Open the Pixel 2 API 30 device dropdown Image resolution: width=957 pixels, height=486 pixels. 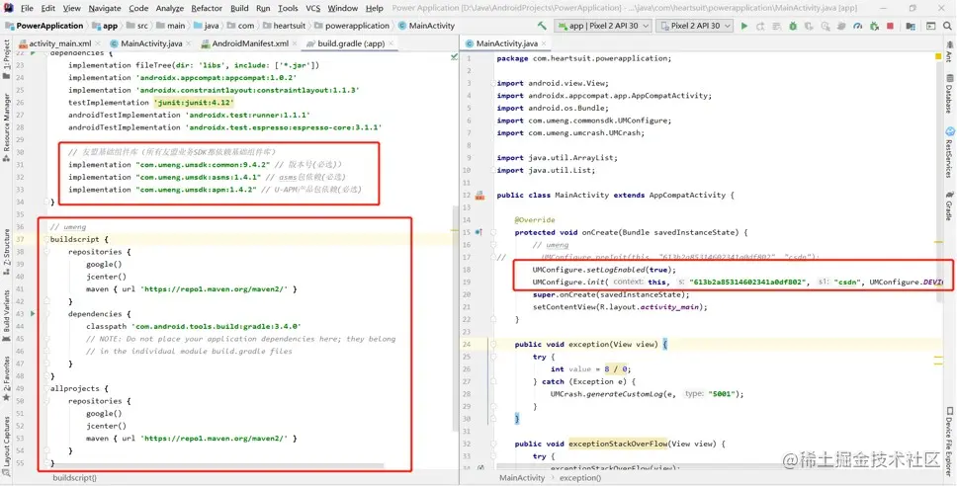[x=695, y=26]
